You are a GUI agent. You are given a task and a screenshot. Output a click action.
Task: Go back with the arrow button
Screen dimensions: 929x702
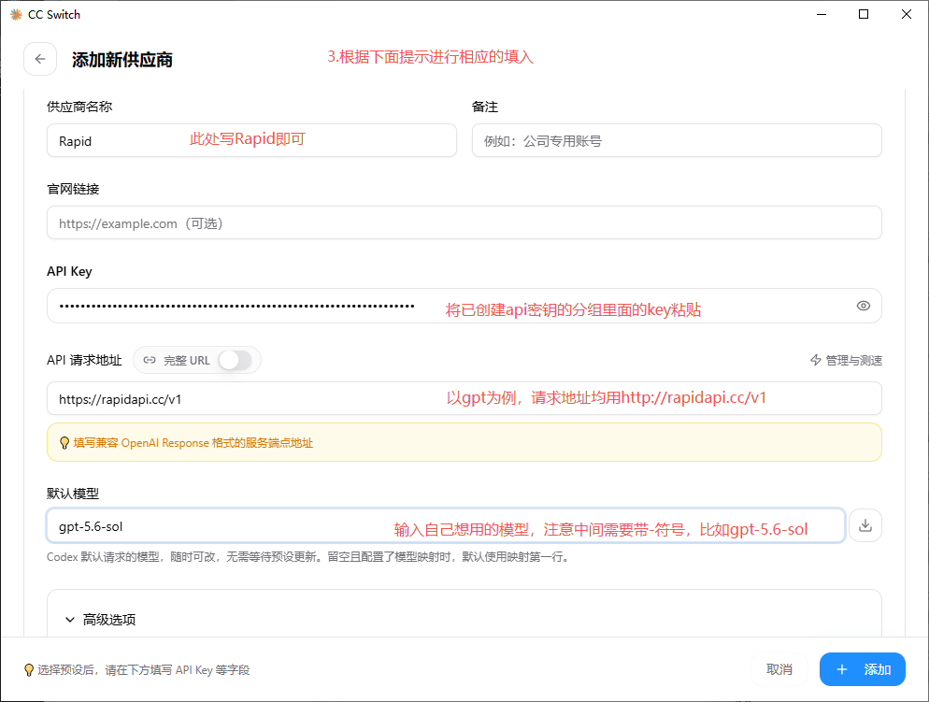tap(40, 59)
